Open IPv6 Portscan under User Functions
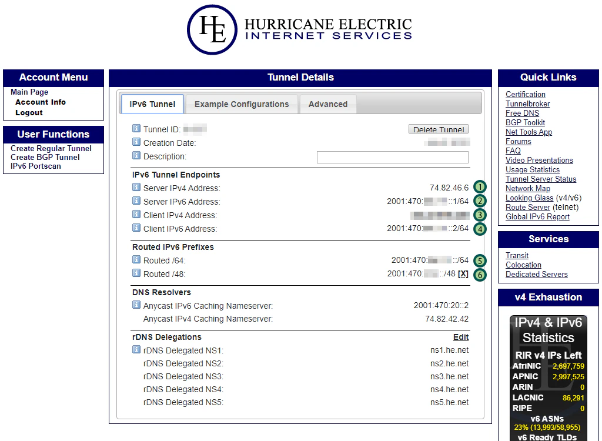 click(x=36, y=166)
